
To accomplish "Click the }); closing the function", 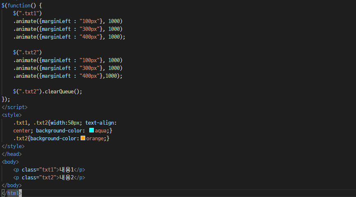I will [6, 99].
